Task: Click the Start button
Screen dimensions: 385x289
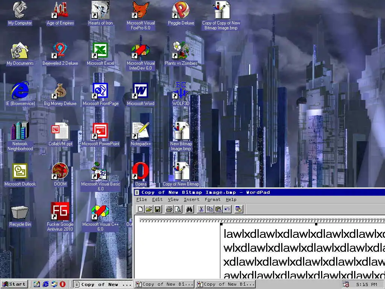Action: coord(14,284)
